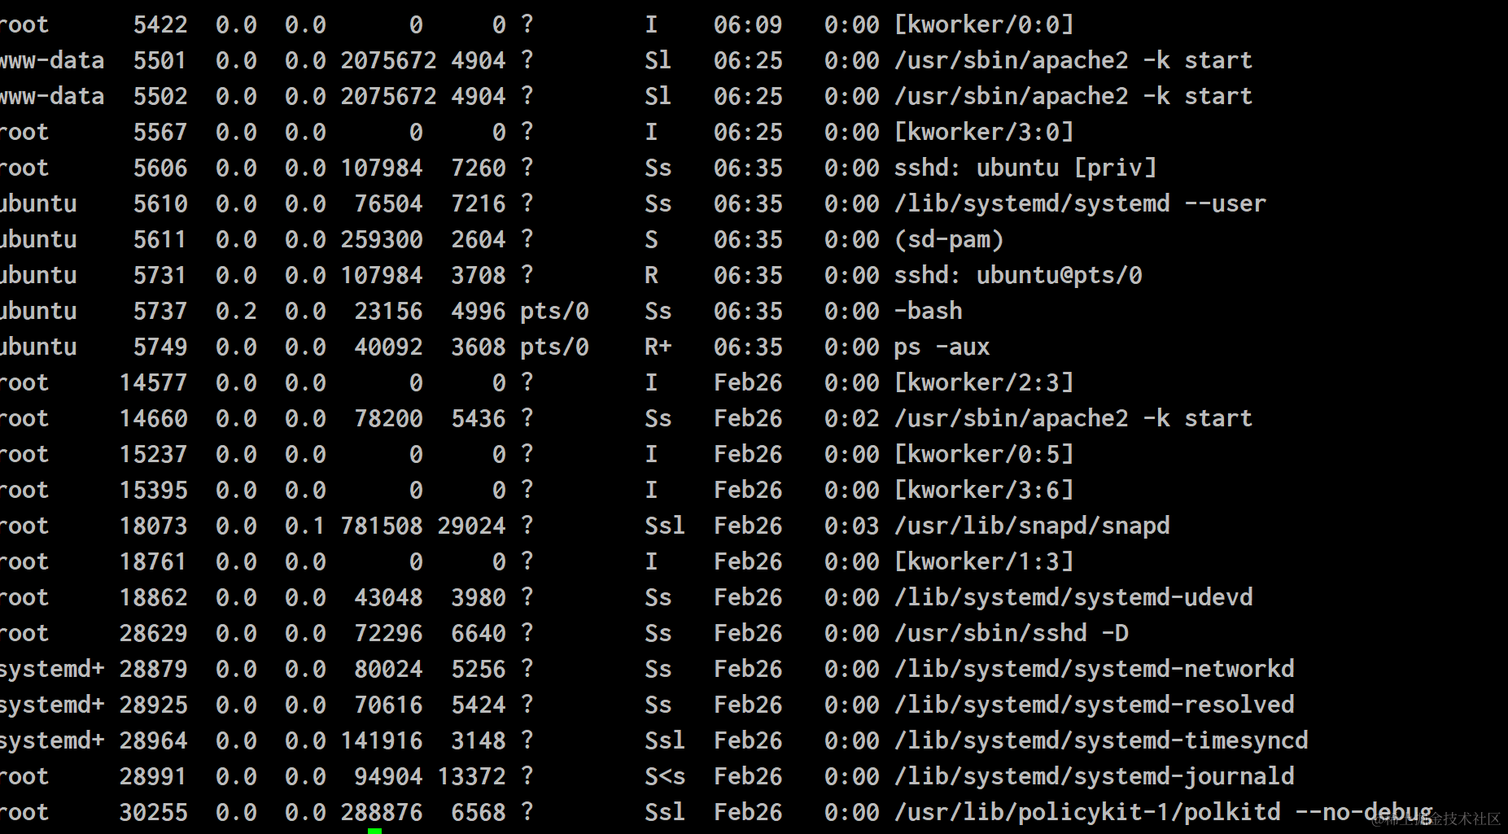Select the [kworker/0:0] command text
This screenshot has height=834, width=1508.
tap(984, 24)
